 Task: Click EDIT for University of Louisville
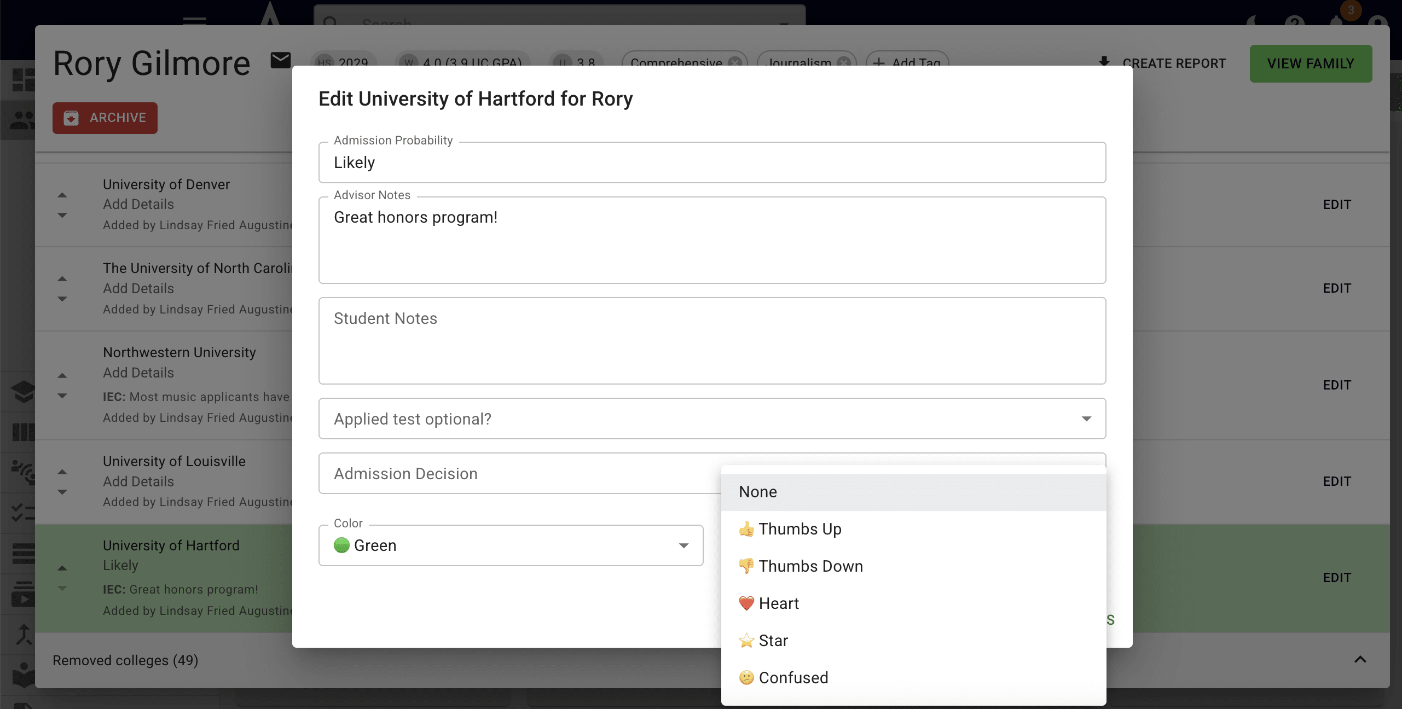tap(1337, 481)
